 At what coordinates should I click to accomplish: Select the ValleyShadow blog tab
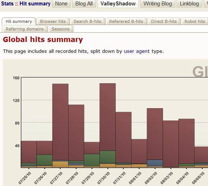(x=118, y=4)
